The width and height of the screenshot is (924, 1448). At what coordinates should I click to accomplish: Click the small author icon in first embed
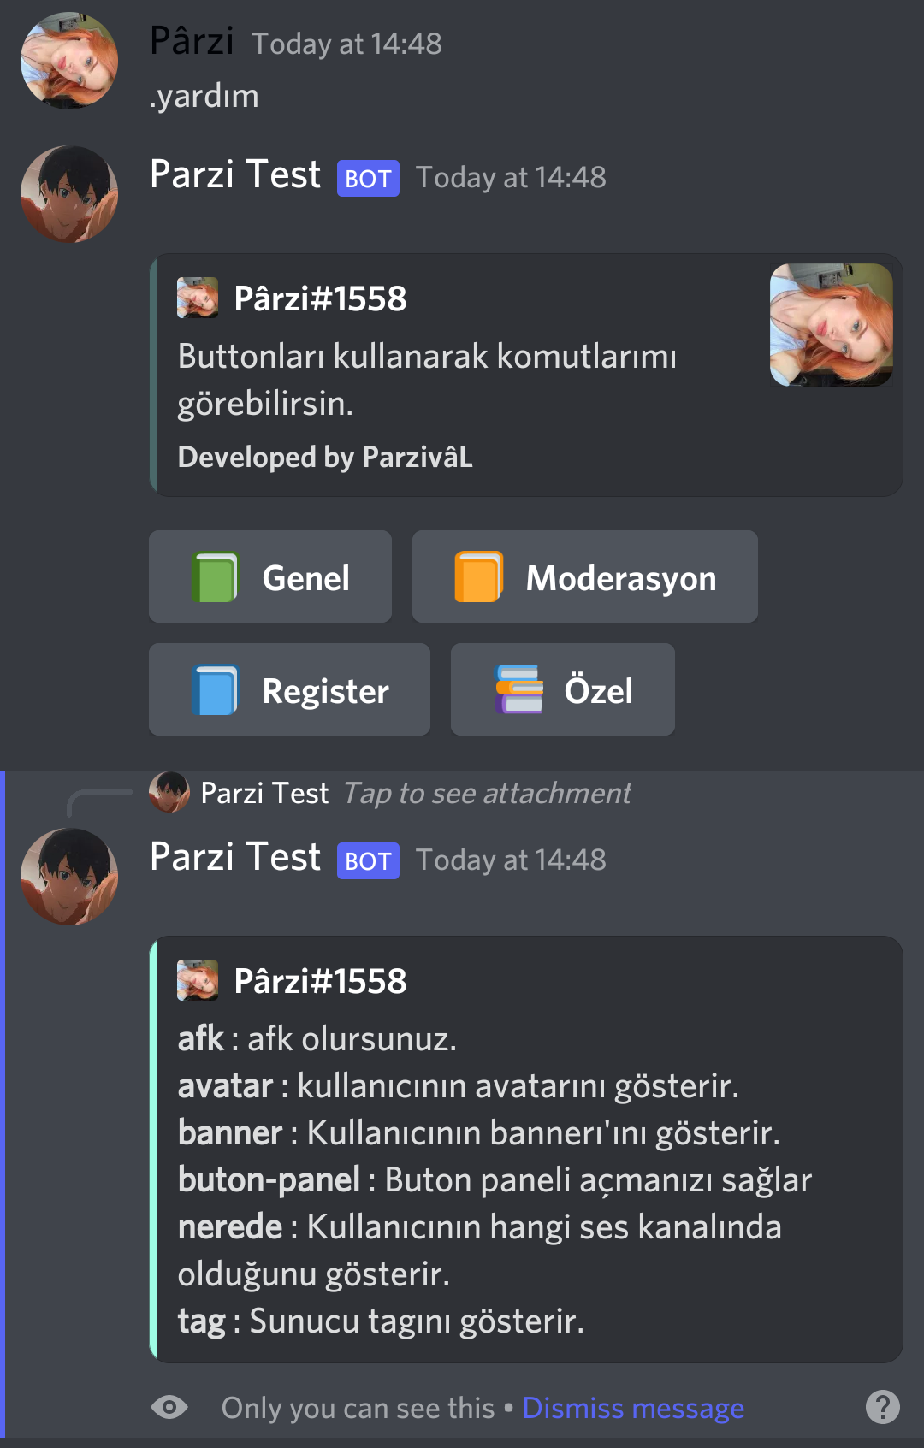coord(198,298)
